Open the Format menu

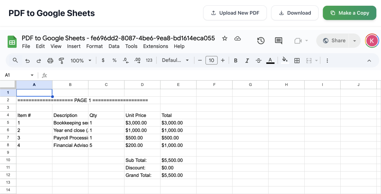[94, 46]
